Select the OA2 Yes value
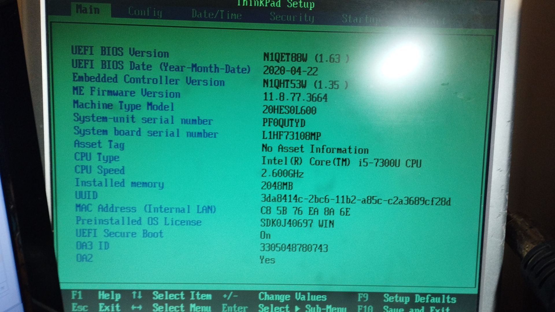 [267, 260]
